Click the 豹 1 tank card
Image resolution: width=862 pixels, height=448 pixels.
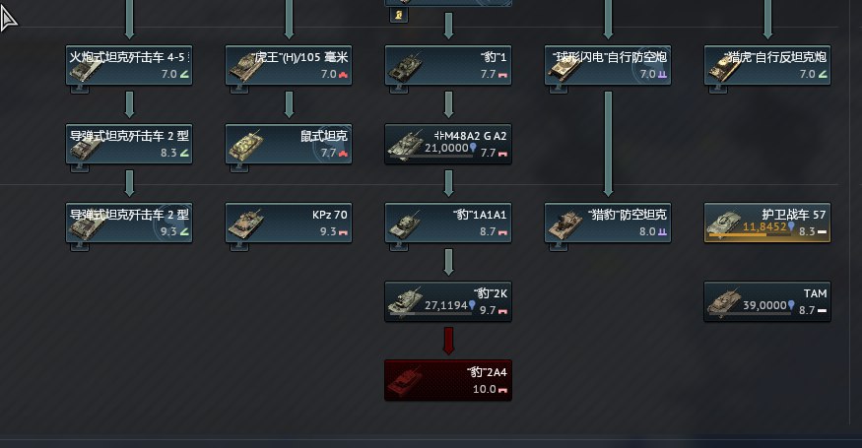point(448,65)
